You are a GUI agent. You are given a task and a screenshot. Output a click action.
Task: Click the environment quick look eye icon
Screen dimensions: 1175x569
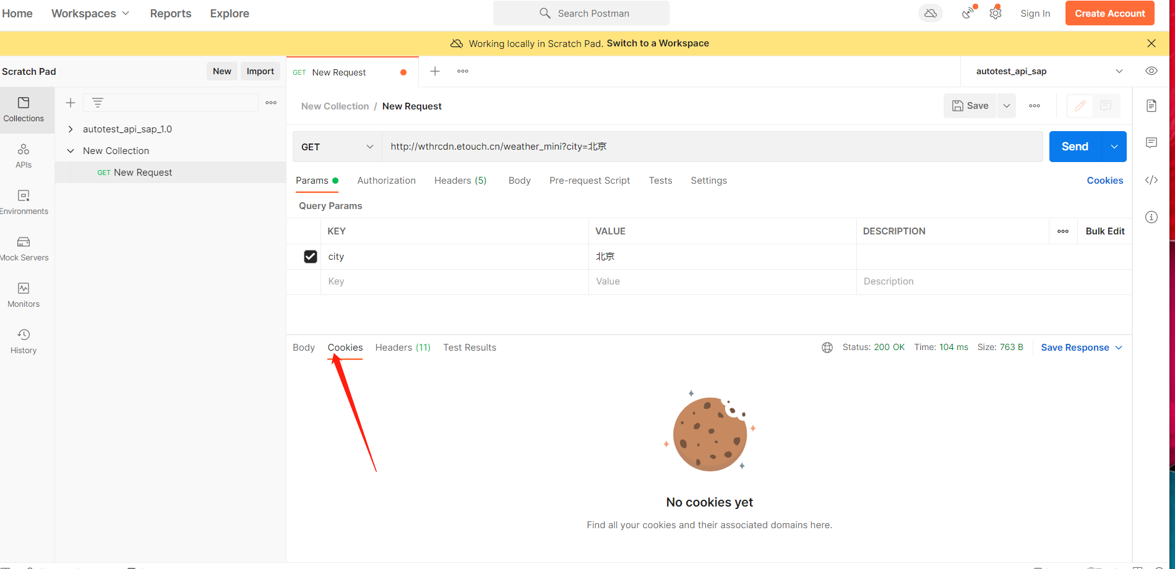tap(1151, 71)
